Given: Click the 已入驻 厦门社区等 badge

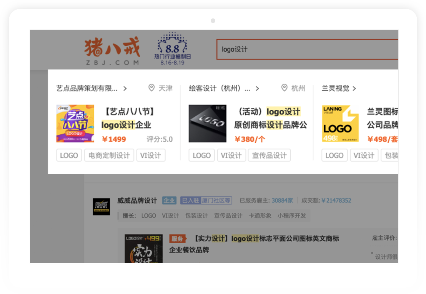Looking at the screenshot, I should click(206, 200).
